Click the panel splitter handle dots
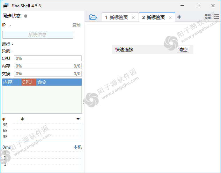 tap(83, 102)
